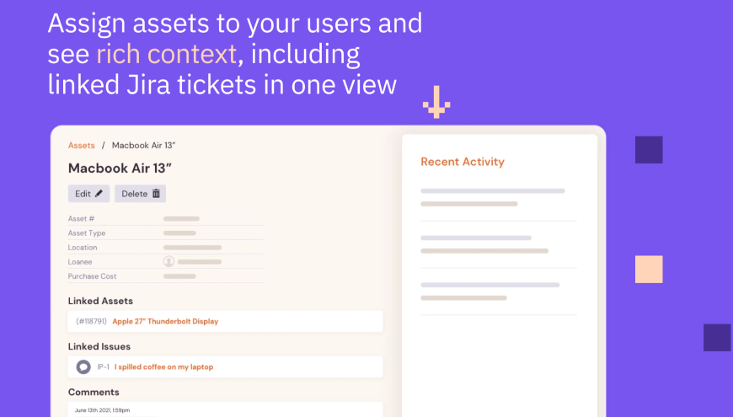Click the upper dark purple square
This screenshot has height=417, width=733.
(x=649, y=150)
